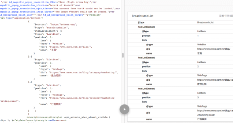The width and height of the screenshot is (233, 123).
Task: Click the "name": "首頁" code line
Action: click(x=48, y=50)
